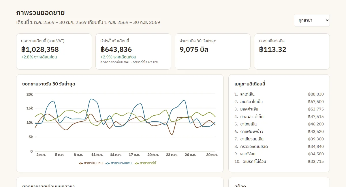Select ชาไทยเย็น in top menu list

(x=248, y=124)
